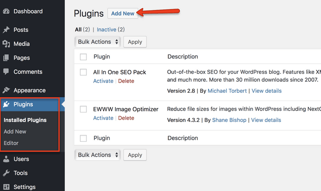Click the Plugin column header at top
The height and width of the screenshot is (191, 321).
coord(102,57)
